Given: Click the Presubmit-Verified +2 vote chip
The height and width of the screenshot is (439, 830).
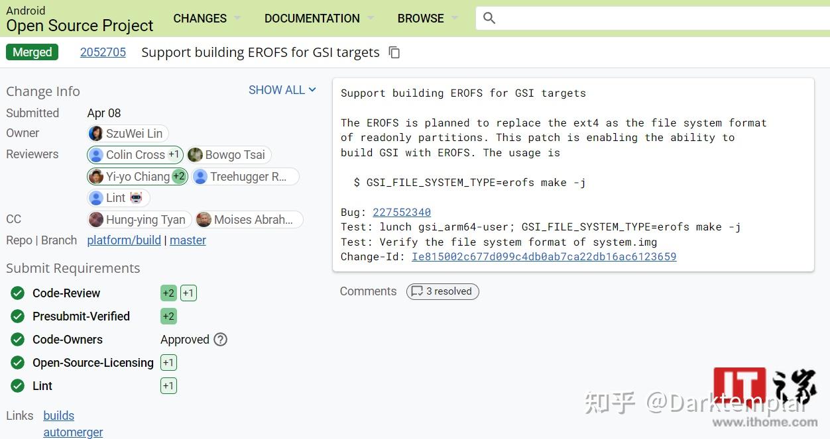Looking at the screenshot, I should 168,316.
